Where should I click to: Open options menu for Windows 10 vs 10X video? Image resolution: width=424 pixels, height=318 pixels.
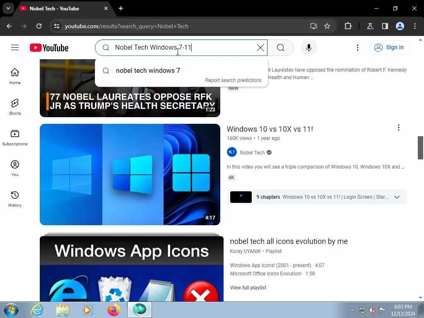(x=398, y=128)
